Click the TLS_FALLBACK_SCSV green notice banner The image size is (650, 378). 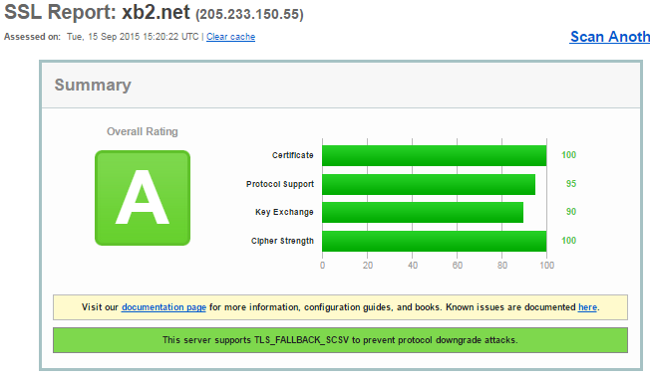340,340
